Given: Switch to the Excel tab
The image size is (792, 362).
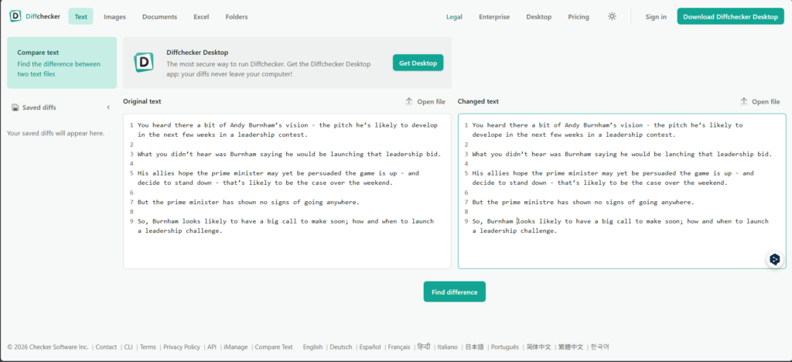Looking at the screenshot, I should [201, 17].
